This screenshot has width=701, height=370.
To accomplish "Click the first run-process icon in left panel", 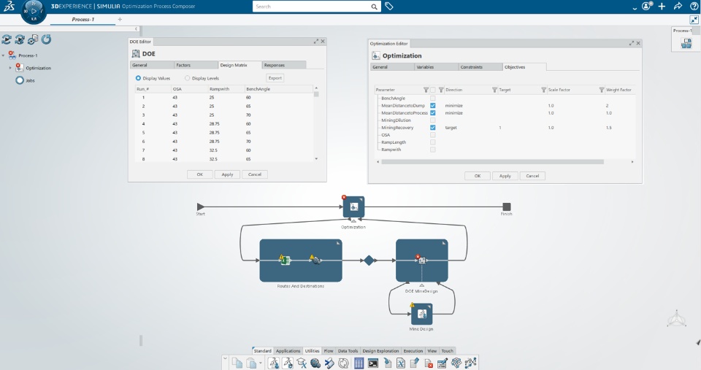I will click(7, 39).
